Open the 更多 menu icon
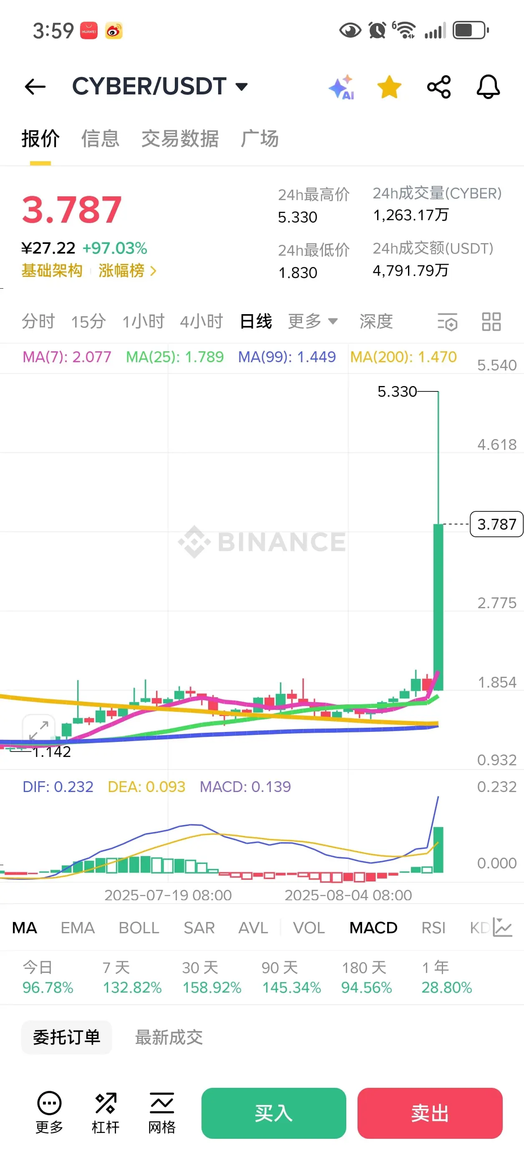 (x=49, y=1112)
